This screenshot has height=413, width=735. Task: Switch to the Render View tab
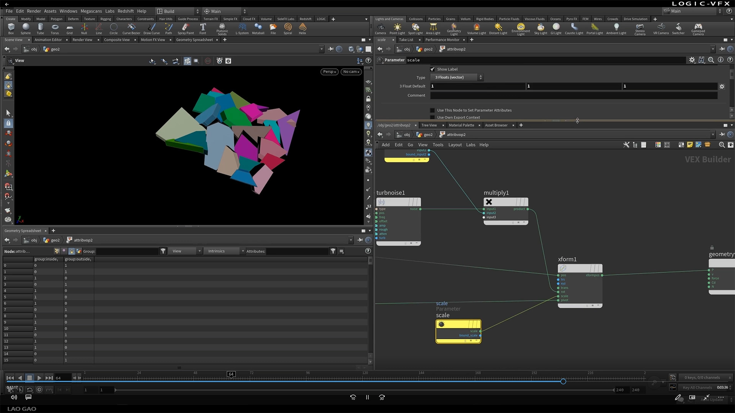click(x=82, y=40)
